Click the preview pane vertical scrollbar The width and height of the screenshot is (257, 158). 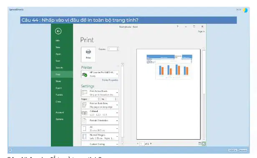pos(204,94)
